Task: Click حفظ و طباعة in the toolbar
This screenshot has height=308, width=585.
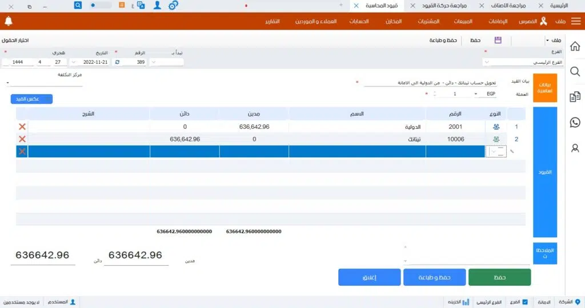Action: click(x=443, y=40)
